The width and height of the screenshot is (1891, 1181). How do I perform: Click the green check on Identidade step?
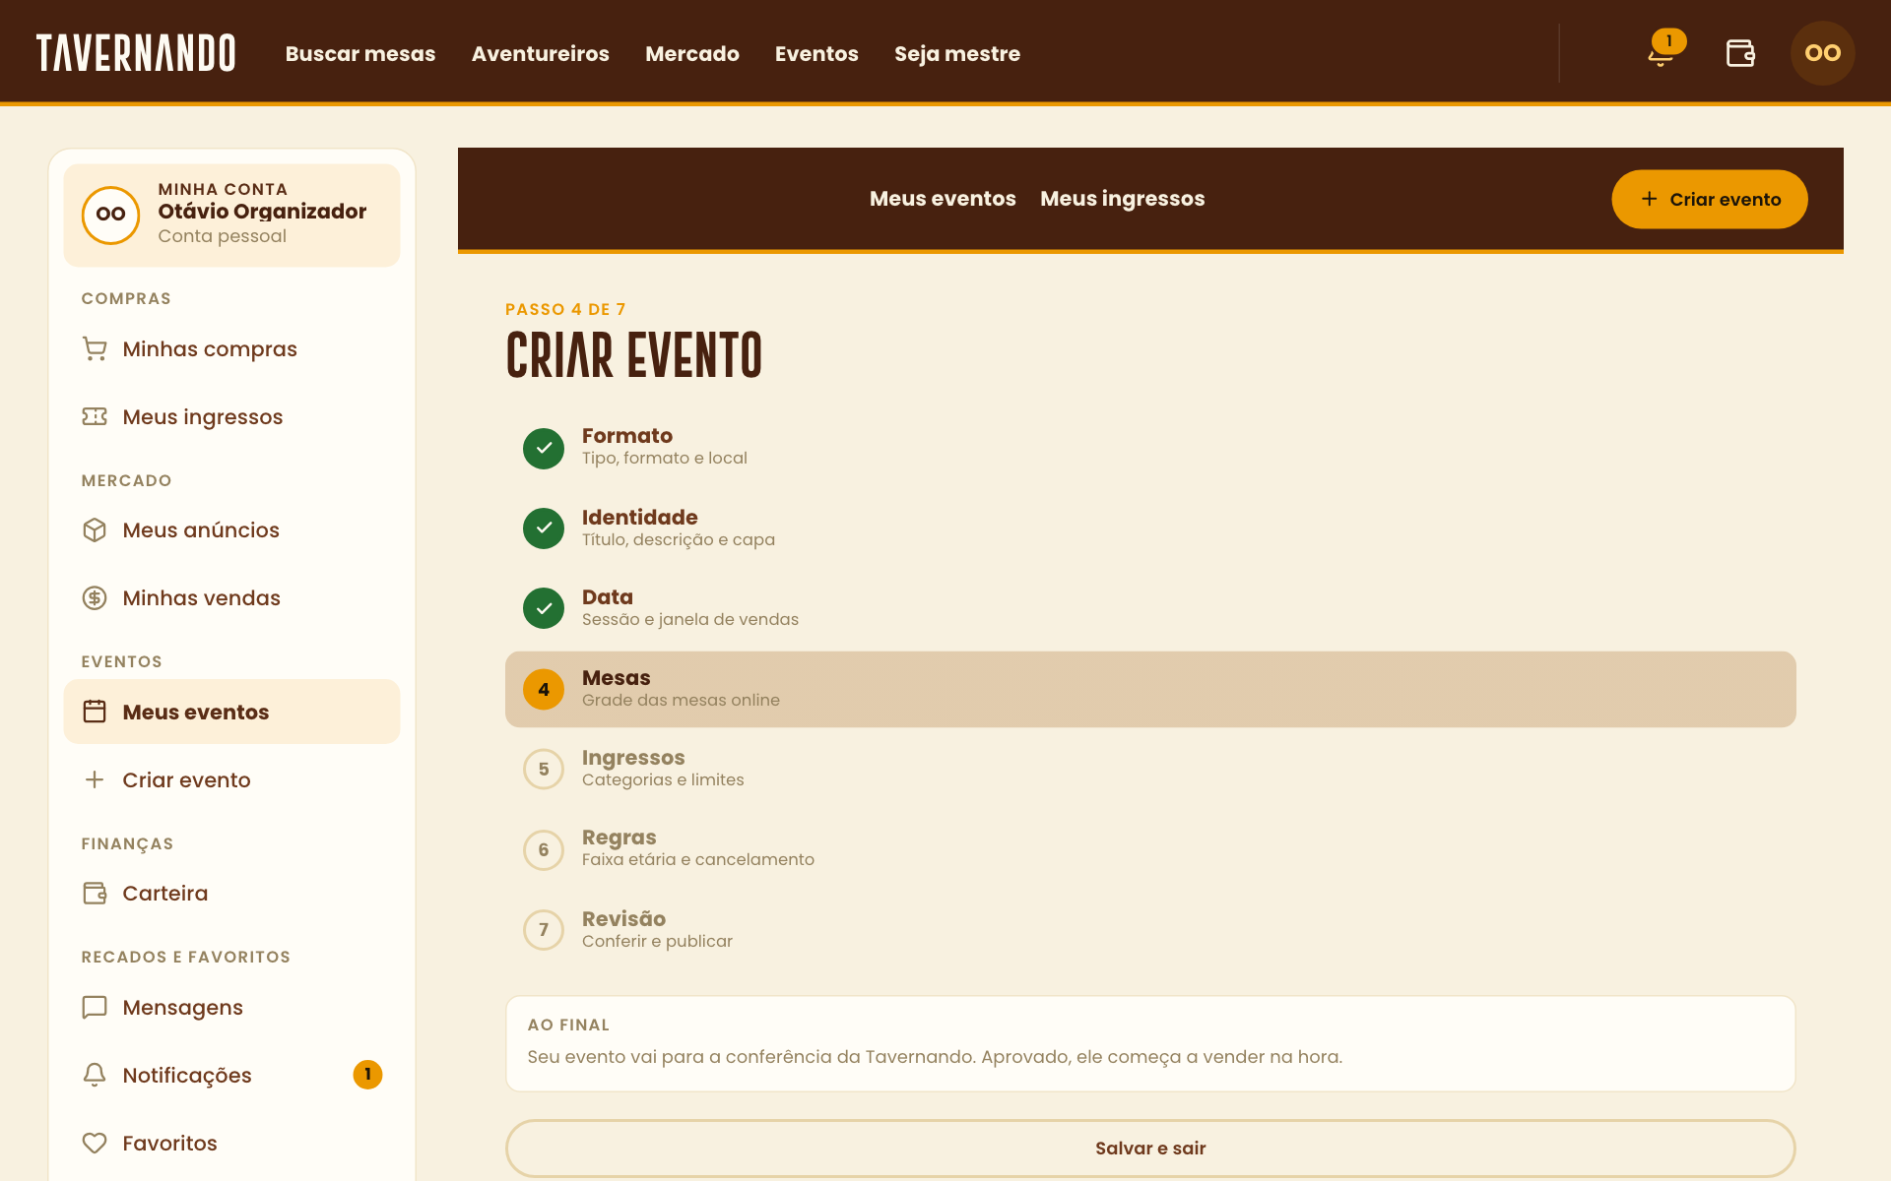(544, 528)
